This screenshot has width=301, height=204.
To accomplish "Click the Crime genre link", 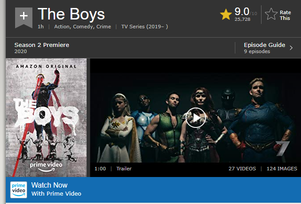I will coord(103,27).
